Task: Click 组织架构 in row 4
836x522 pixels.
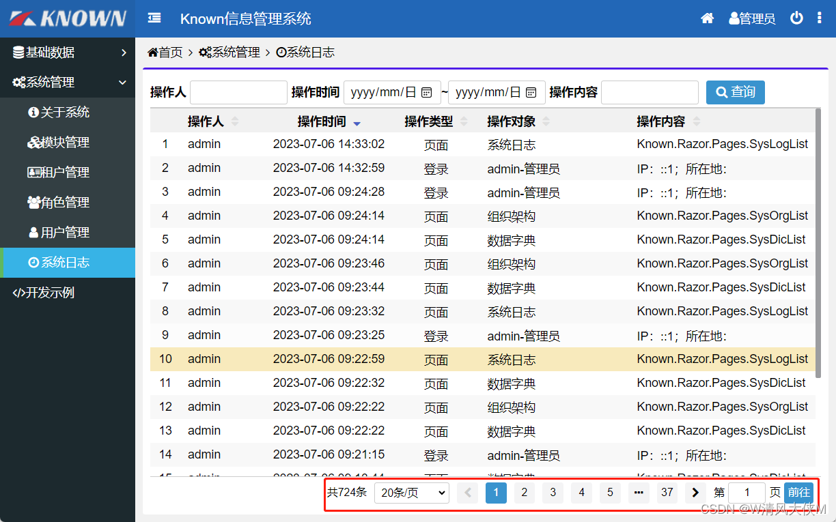Action: click(x=511, y=216)
